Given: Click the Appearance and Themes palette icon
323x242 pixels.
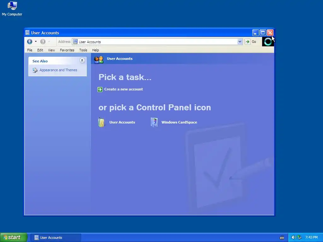Looking at the screenshot, I should click(x=35, y=70).
